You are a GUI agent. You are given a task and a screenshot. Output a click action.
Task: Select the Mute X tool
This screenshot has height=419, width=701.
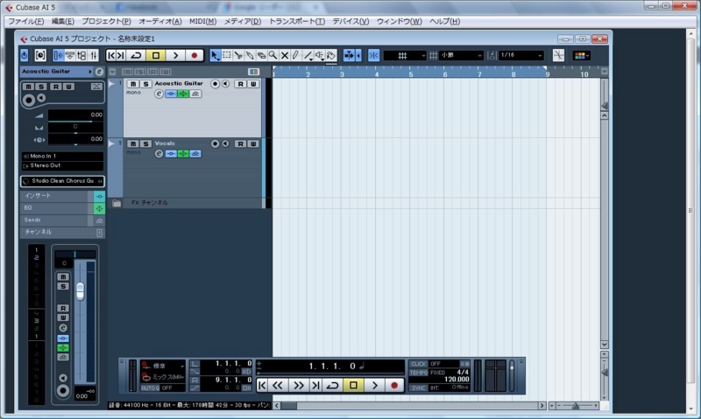tap(284, 55)
